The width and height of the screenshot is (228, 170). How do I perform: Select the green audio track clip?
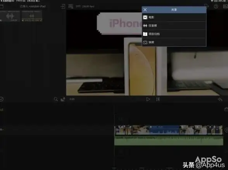169,141
